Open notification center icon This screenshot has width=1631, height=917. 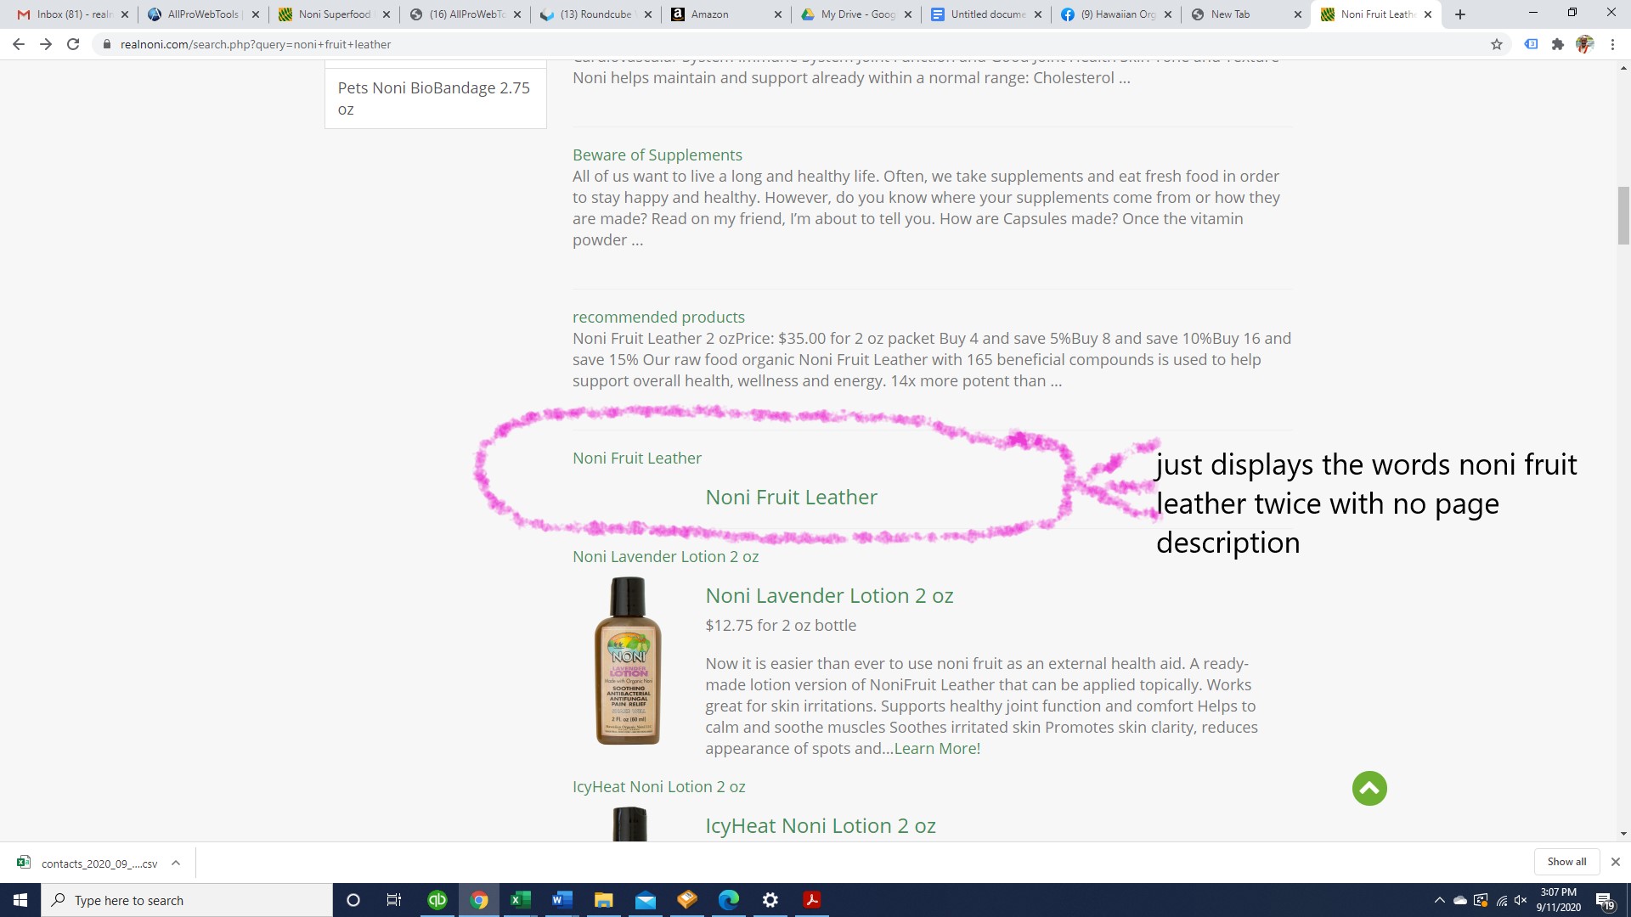click(x=1605, y=901)
